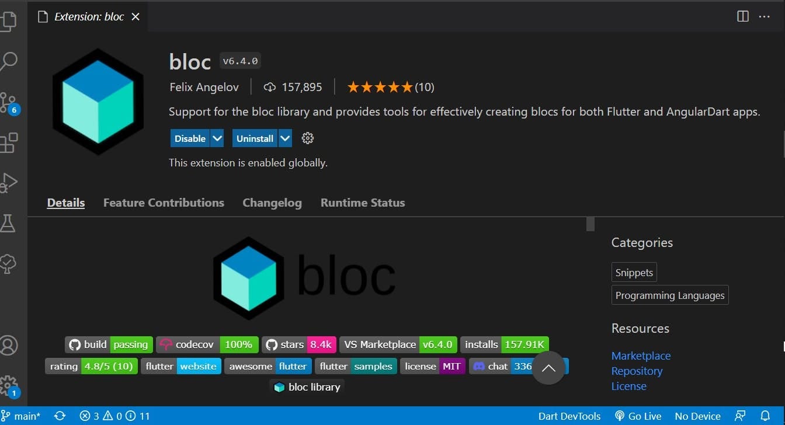
Task: Open the Search view in activity bar
Action: [8, 61]
